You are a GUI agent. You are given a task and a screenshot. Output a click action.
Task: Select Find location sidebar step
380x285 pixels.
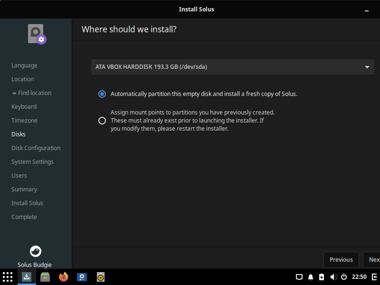coord(31,93)
